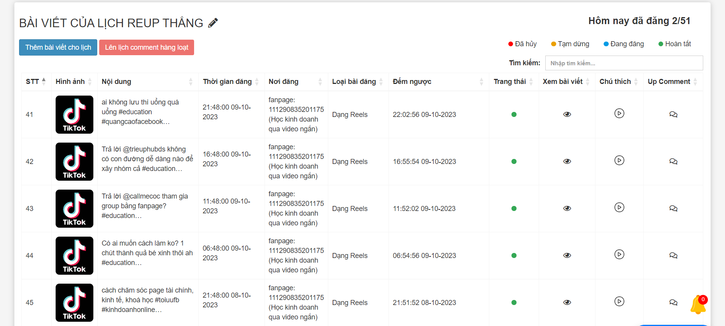This screenshot has height=326, width=725.
Task: View post in row 44
Action: [x=567, y=255]
